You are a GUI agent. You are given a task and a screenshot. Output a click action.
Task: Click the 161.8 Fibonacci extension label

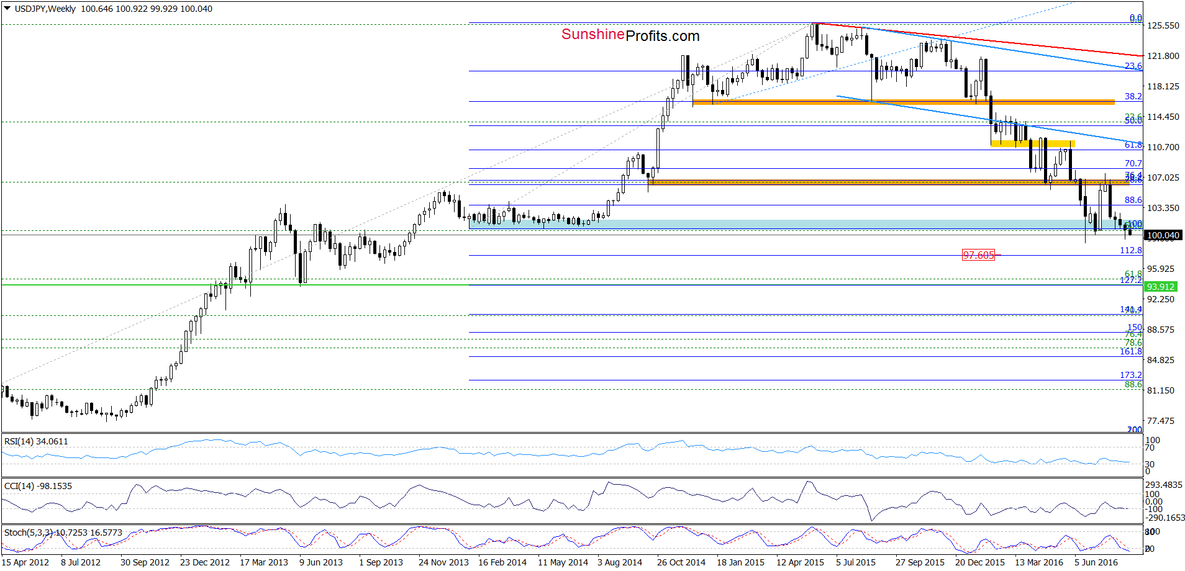coord(1131,351)
